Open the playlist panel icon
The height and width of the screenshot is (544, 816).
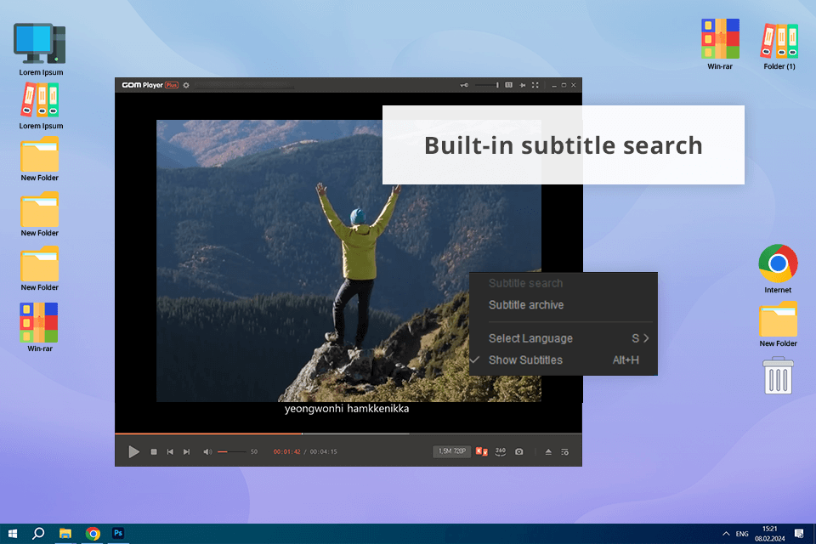(564, 452)
